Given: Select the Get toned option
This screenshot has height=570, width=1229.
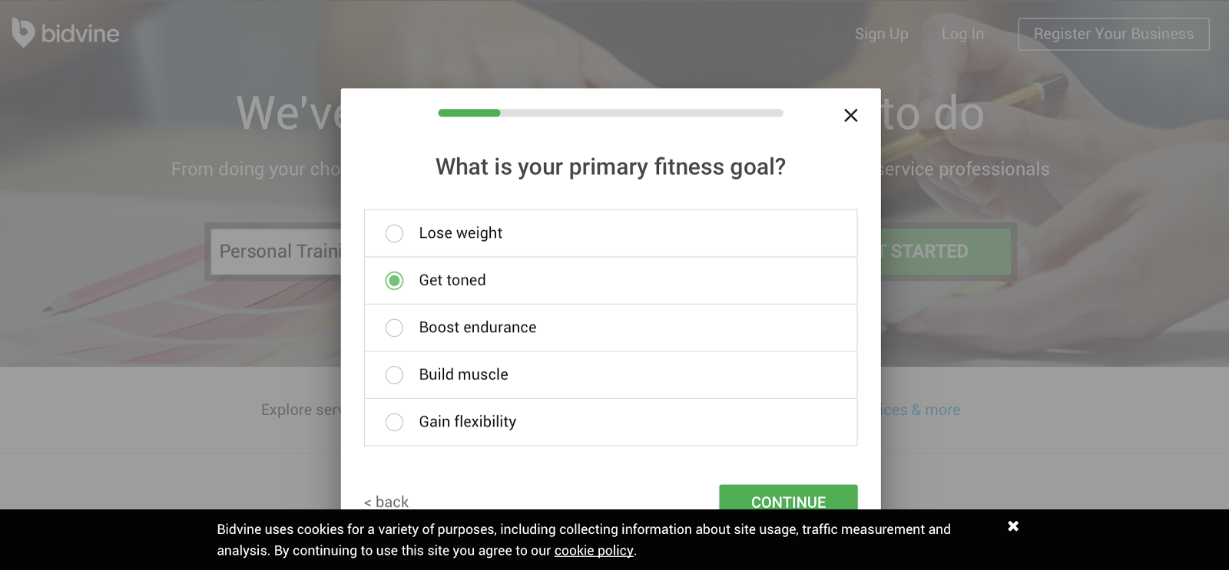Looking at the screenshot, I should click(394, 281).
